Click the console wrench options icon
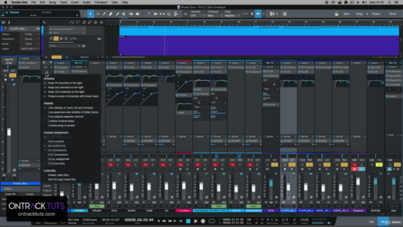 pos(50,62)
